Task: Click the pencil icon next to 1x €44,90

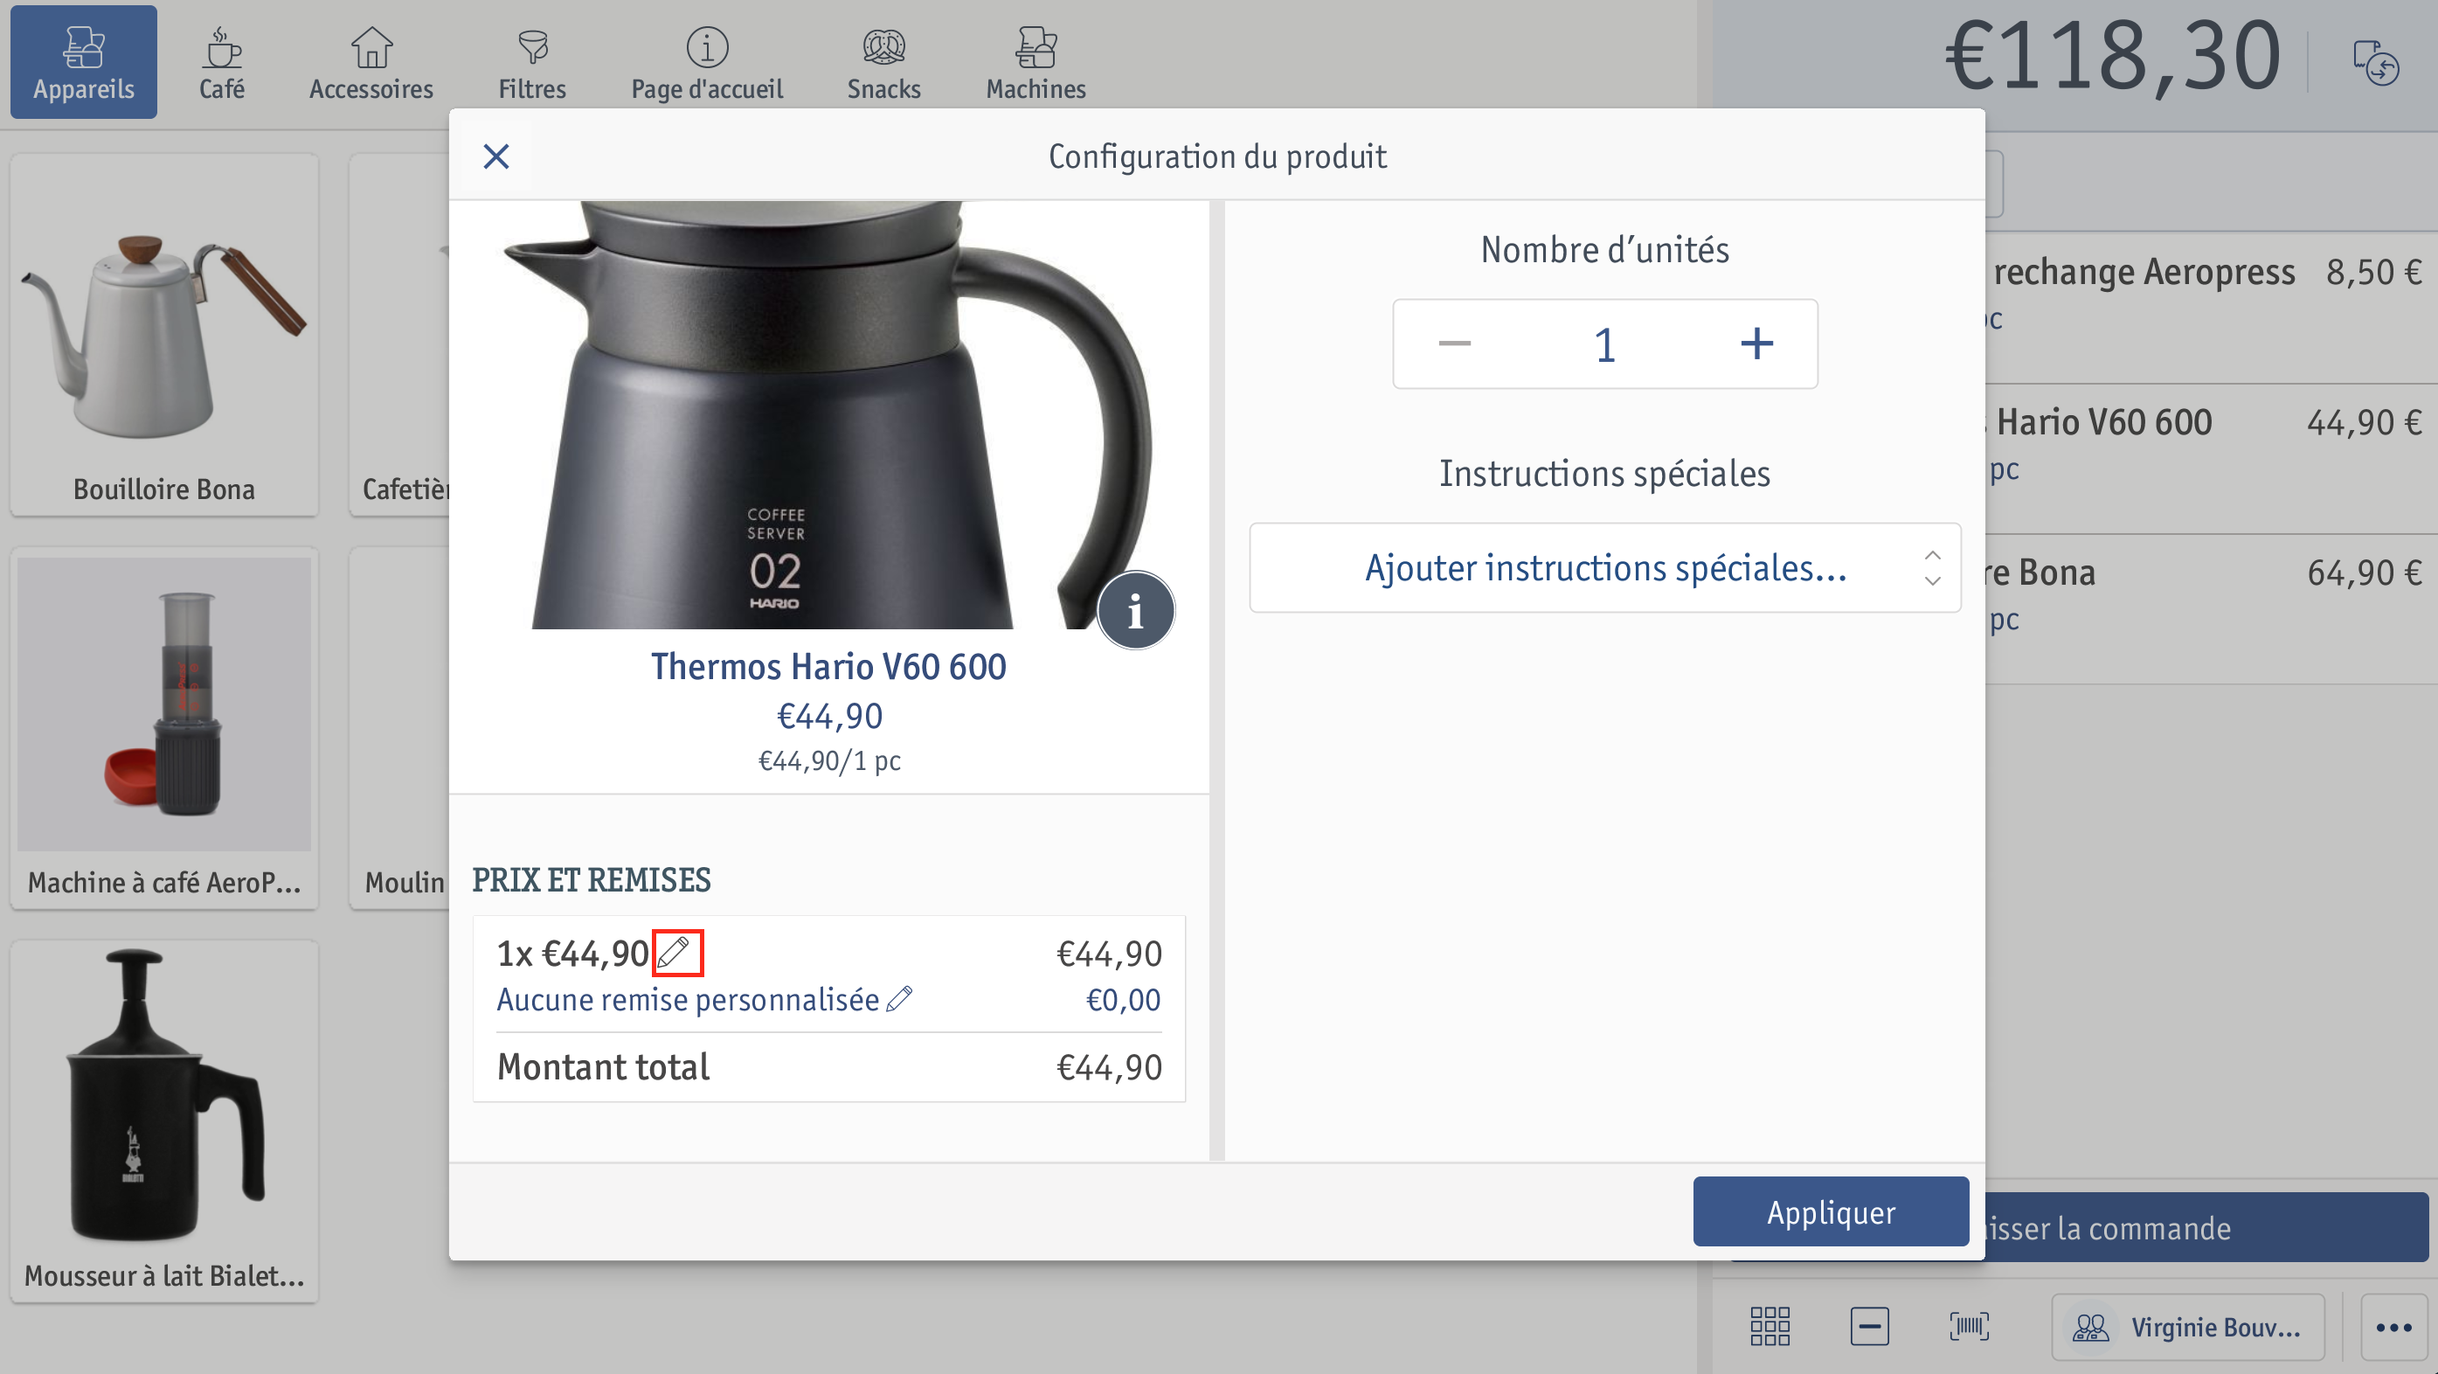Action: point(676,953)
